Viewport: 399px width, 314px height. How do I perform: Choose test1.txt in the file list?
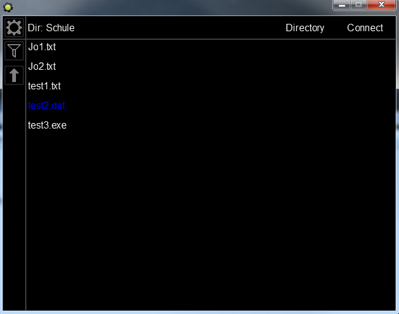(44, 86)
